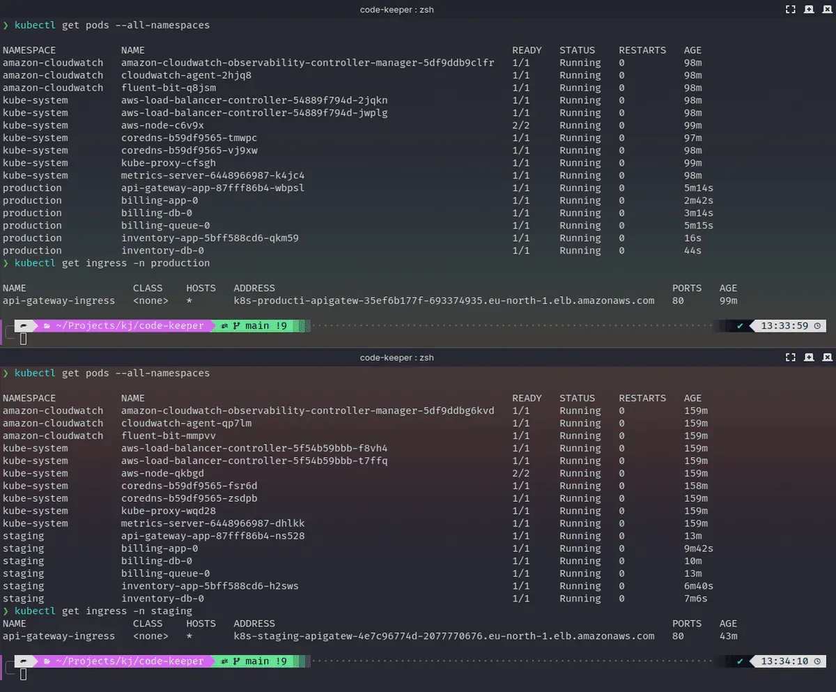Click the green checkmark status icon beside 13:33:59
The image size is (836, 692).
pyautogui.click(x=740, y=325)
